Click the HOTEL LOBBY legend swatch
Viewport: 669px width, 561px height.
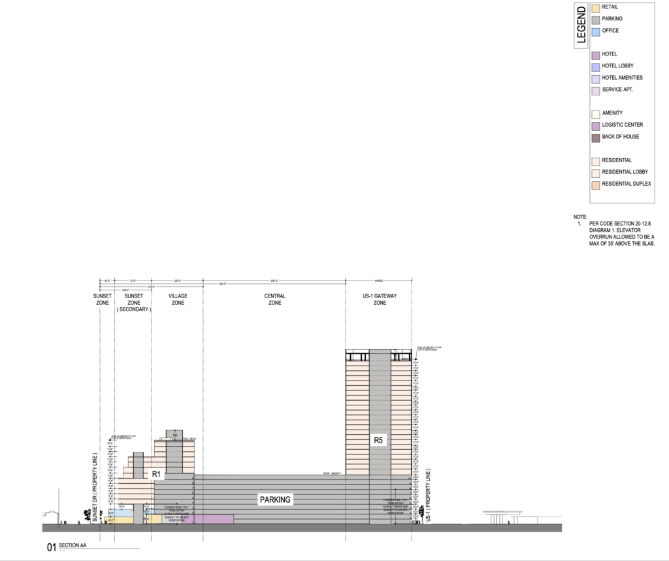[595, 66]
